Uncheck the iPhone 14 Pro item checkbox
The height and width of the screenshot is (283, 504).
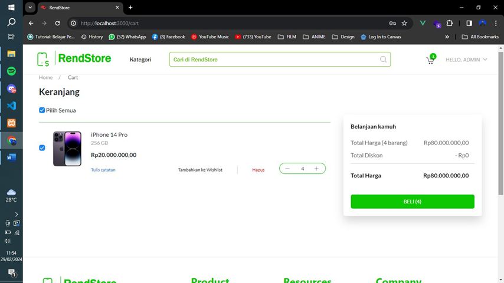tap(42, 148)
